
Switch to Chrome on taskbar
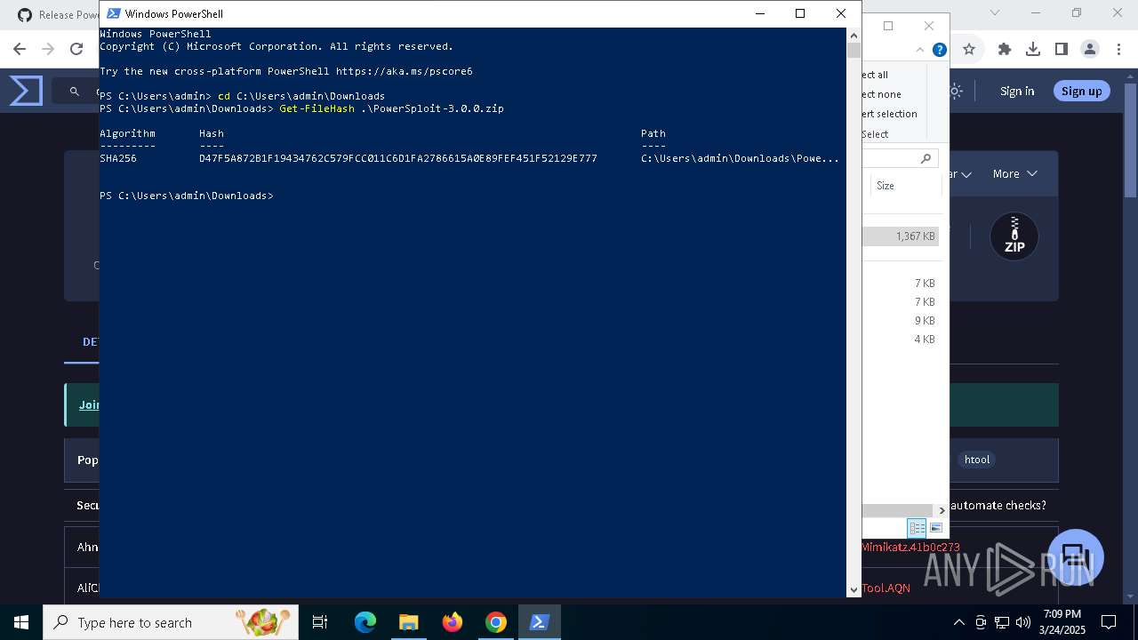[x=496, y=622]
